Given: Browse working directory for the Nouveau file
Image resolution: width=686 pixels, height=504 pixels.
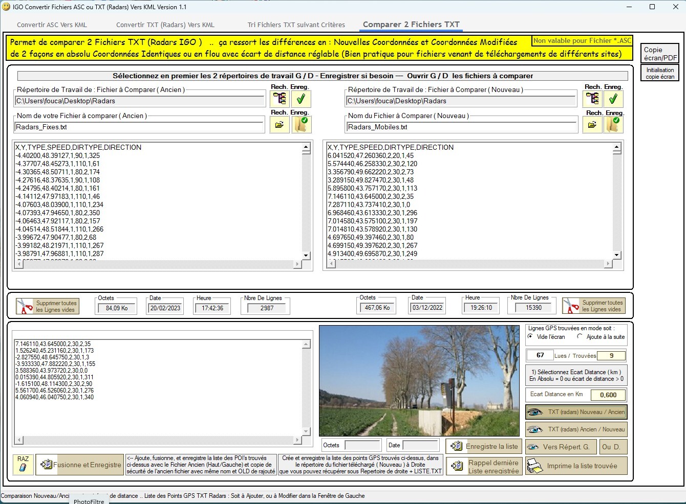Looking at the screenshot, I should coord(592,99).
